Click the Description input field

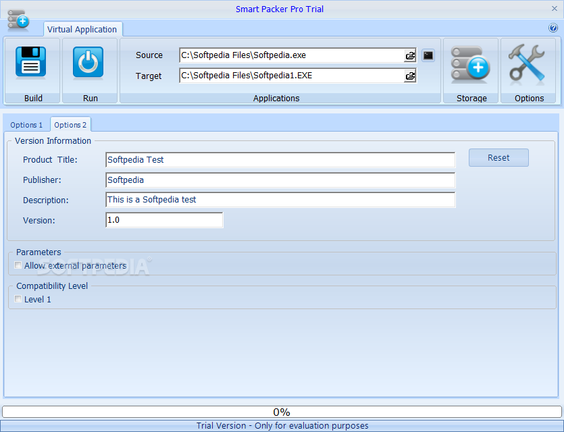click(x=280, y=200)
